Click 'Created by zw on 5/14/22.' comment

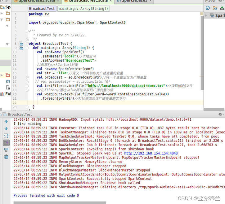pos(61,35)
